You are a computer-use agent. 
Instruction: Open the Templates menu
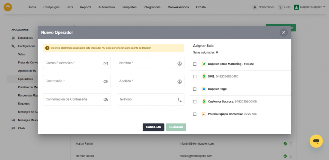(x=129, y=7)
